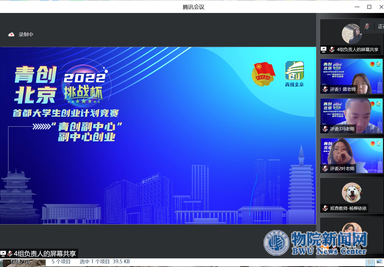This screenshot has height=267, width=384.
Task: Click muted mic icon in bottom-left sharing label
Action: [10, 254]
